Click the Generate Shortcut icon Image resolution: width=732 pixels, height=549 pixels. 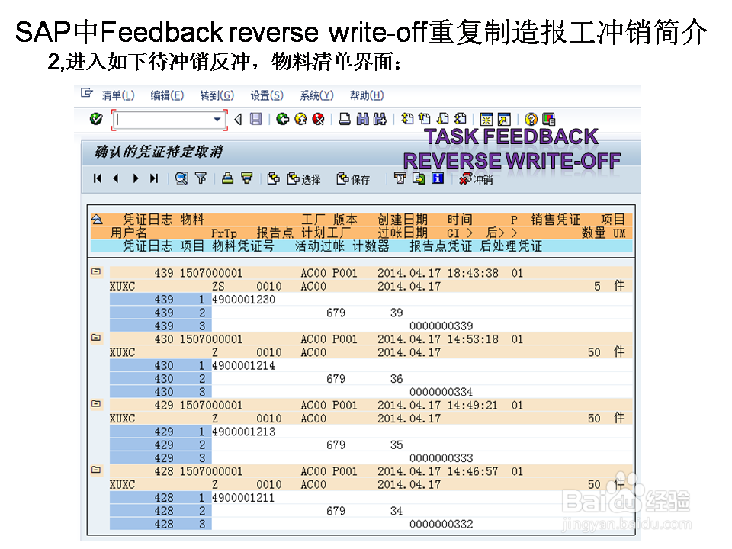coord(504,119)
